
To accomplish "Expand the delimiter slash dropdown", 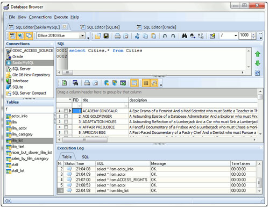I will [x=236, y=35].
